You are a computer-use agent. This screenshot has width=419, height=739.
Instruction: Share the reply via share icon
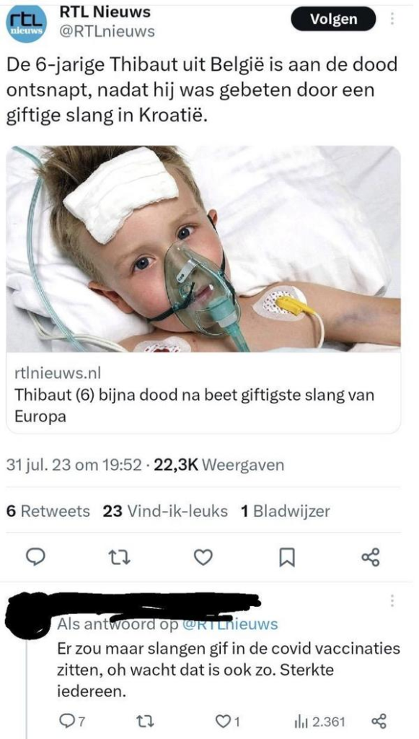tap(378, 722)
